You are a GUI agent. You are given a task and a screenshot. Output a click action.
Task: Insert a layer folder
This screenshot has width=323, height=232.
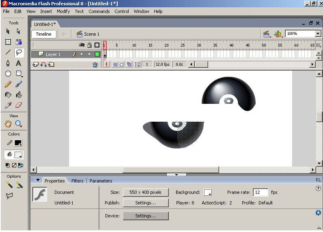coord(51,64)
